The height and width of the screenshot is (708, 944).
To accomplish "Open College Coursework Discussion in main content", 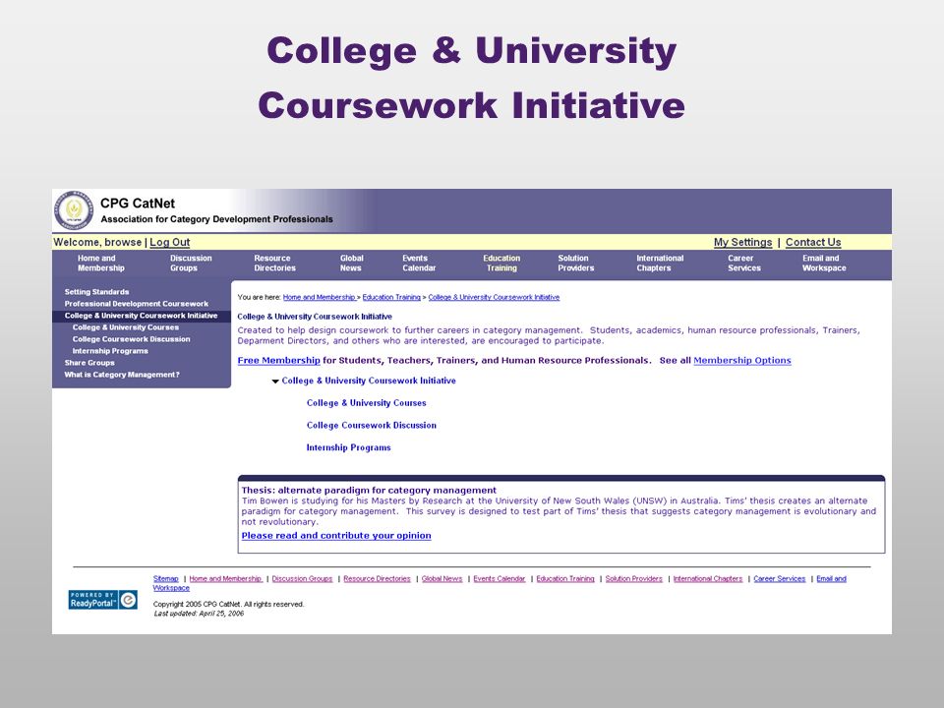I will click(372, 426).
